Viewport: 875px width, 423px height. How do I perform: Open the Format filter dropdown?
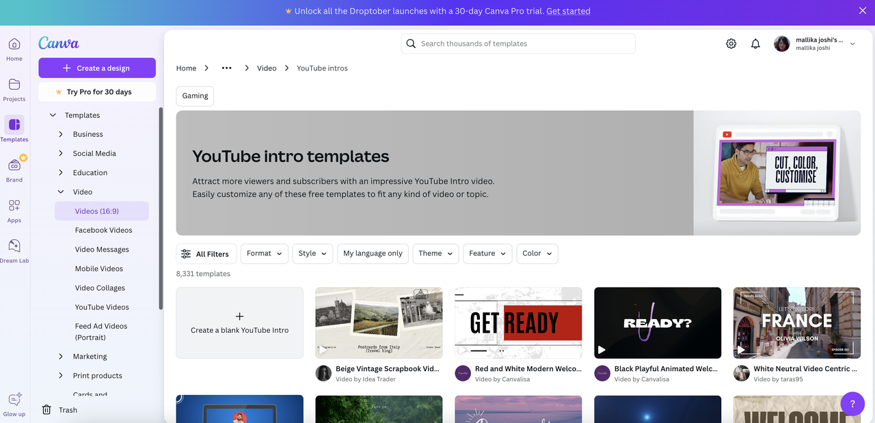(264, 254)
